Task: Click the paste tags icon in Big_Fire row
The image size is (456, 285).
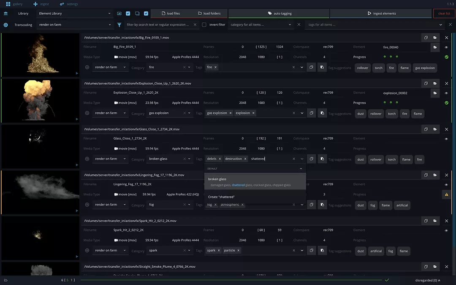Action: (322, 67)
